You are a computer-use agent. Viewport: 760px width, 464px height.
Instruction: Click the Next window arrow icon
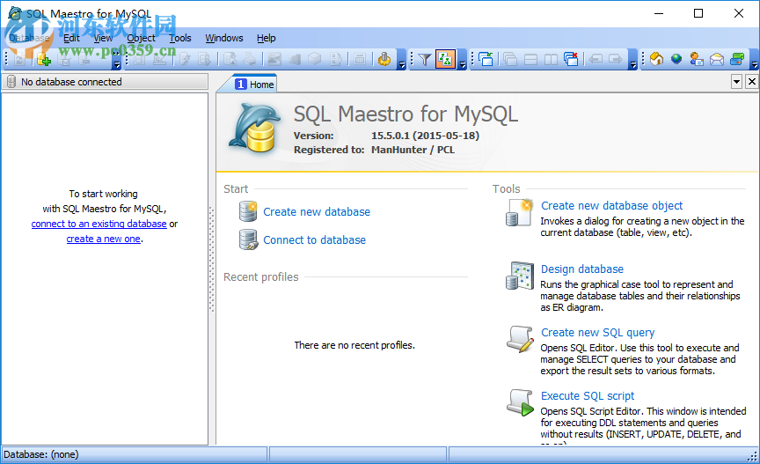click(616, 59)
